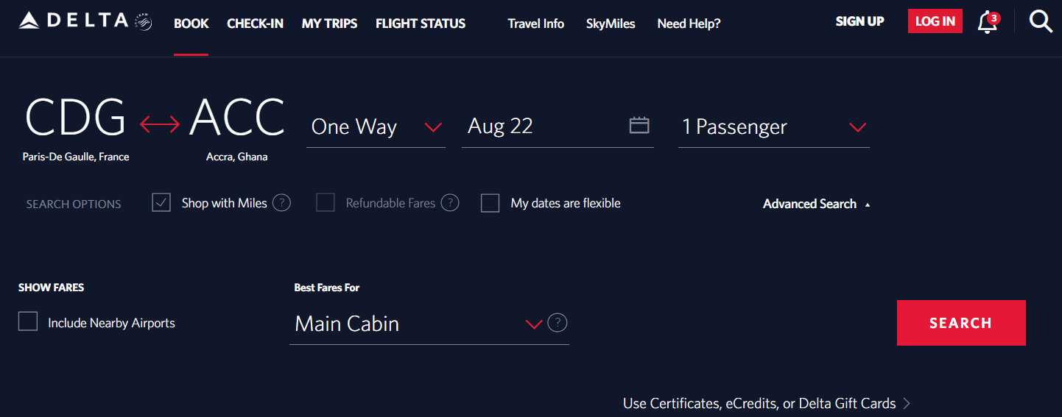Open the calendar date picker icon

[x=639, y=125]
